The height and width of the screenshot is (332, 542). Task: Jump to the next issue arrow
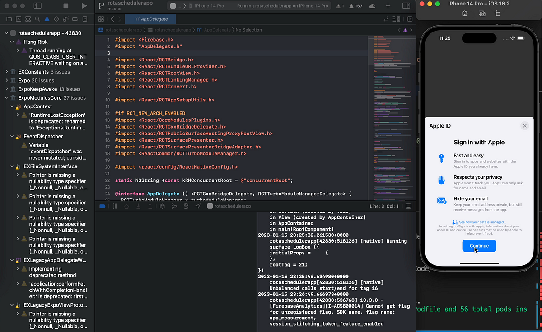click(411, 30)
